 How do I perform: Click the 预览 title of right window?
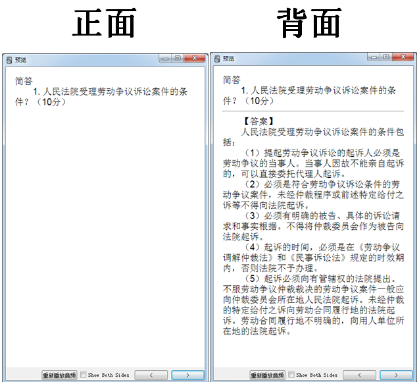point(229,59)
